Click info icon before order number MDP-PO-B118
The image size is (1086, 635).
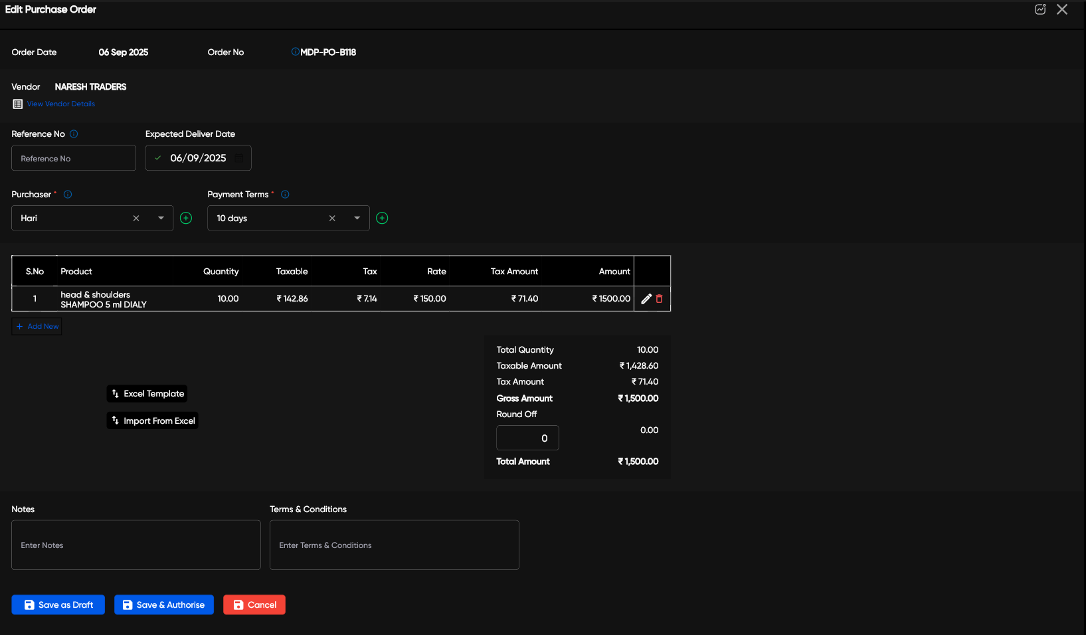pos(295,52)
